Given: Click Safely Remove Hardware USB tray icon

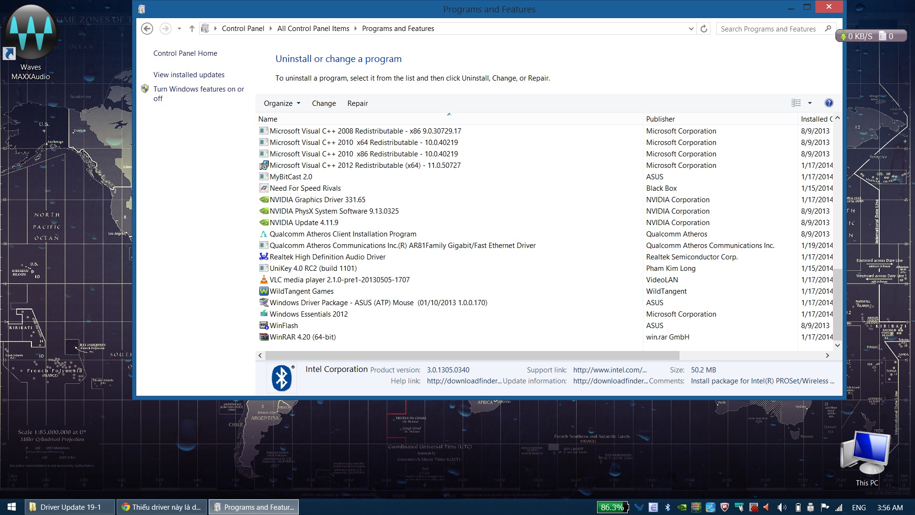Looking at the screenshot, I should 811,507.
